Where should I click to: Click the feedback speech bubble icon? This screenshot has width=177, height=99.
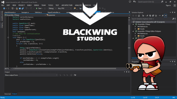coord(130,2)
